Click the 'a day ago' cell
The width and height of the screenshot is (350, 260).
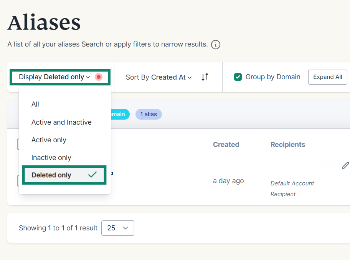(228, 181)
